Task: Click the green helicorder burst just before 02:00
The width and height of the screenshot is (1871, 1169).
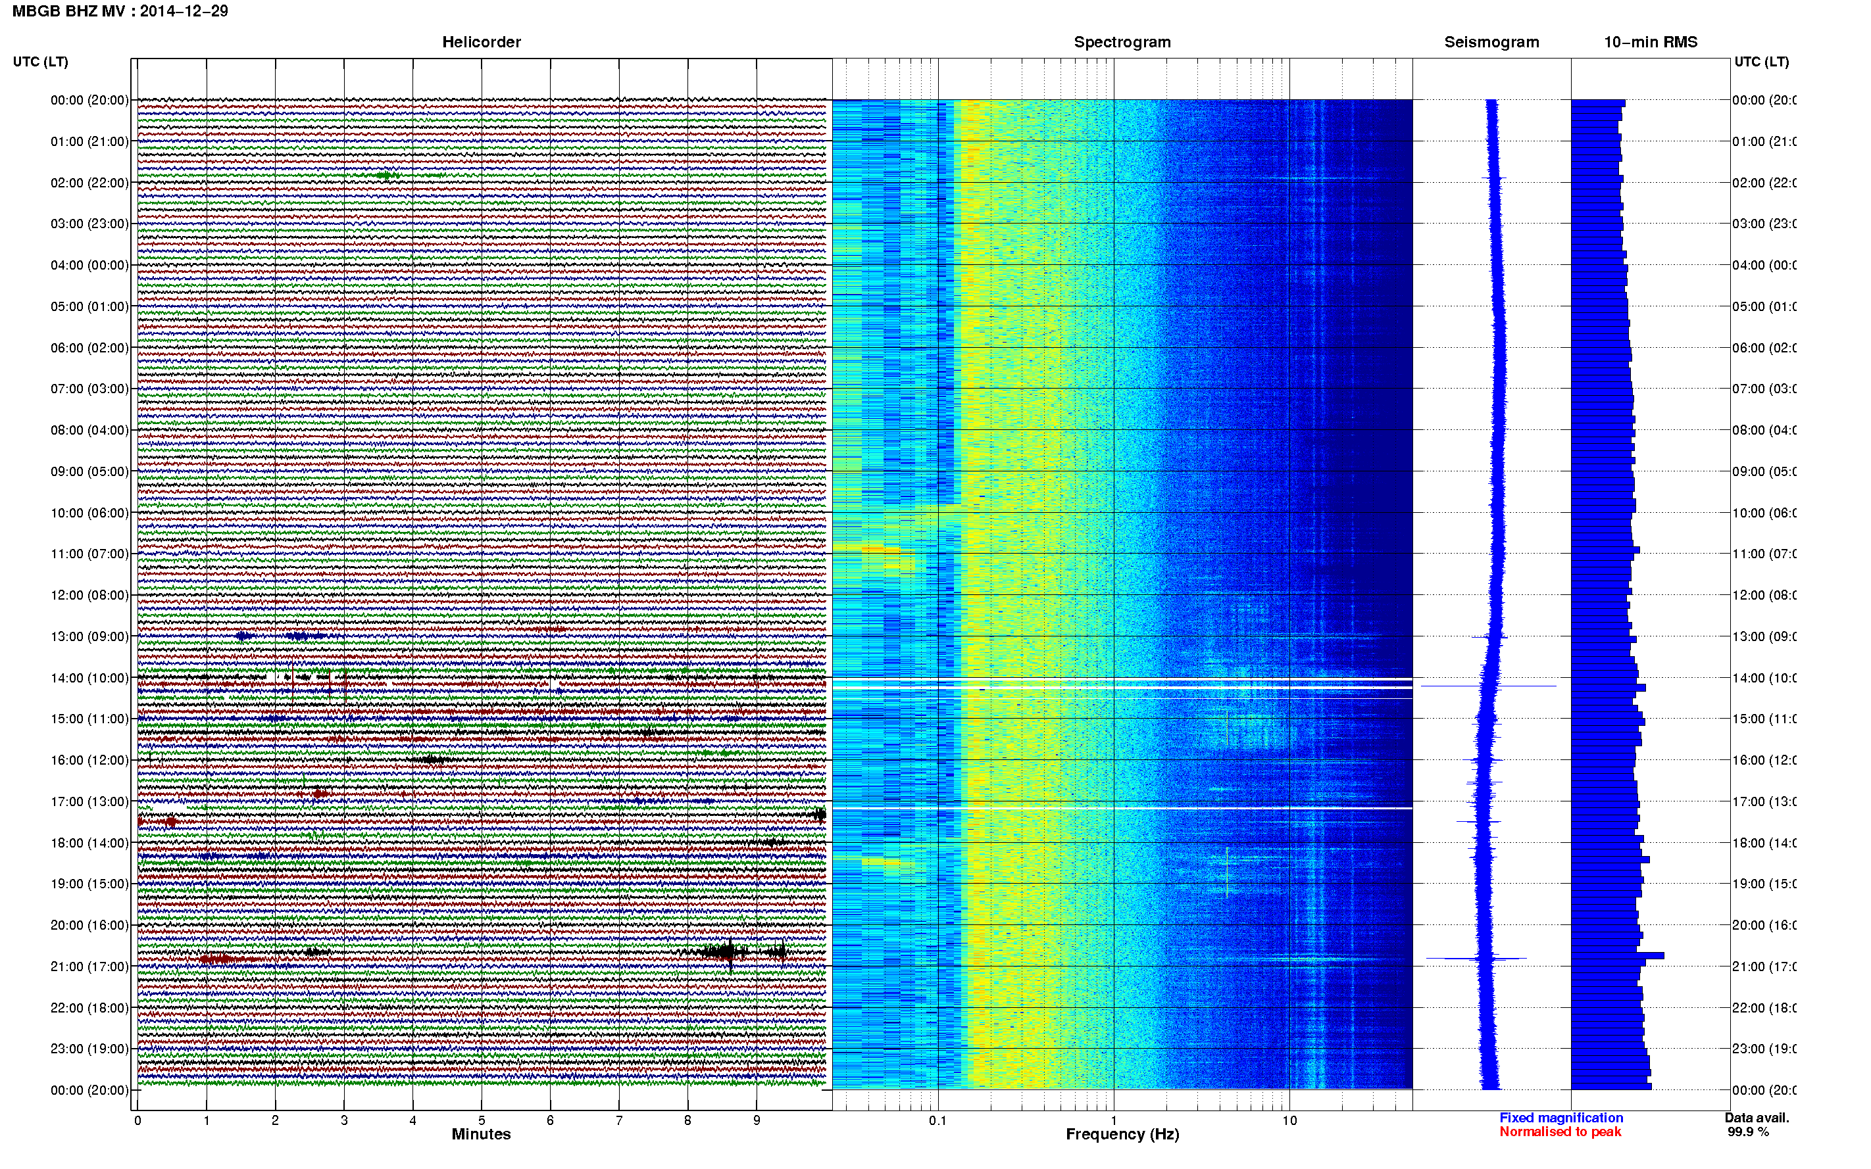Action: tap(387, 176)
